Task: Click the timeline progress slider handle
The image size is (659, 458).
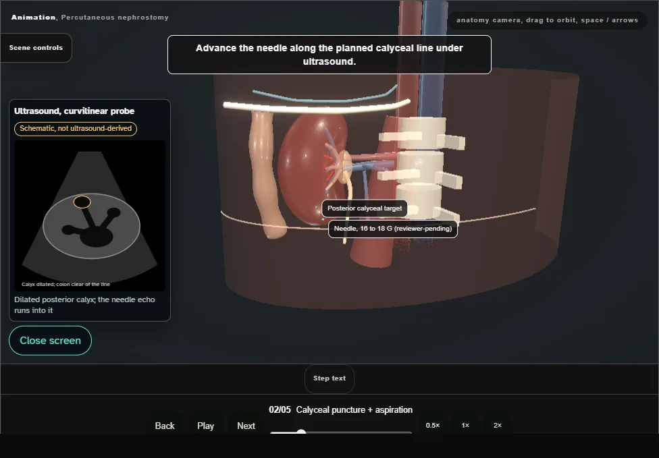Action: pyautogui.click(x=301, y=432)
